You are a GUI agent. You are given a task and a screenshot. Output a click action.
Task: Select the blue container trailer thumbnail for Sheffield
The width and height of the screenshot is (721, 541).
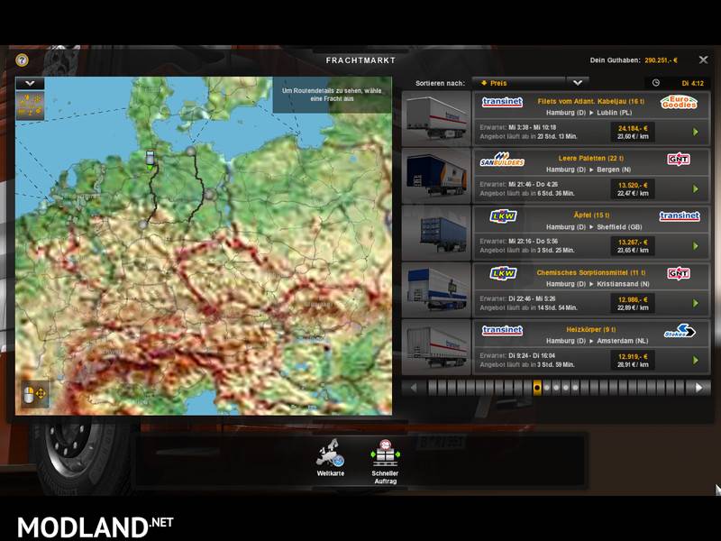pos(436,233)
